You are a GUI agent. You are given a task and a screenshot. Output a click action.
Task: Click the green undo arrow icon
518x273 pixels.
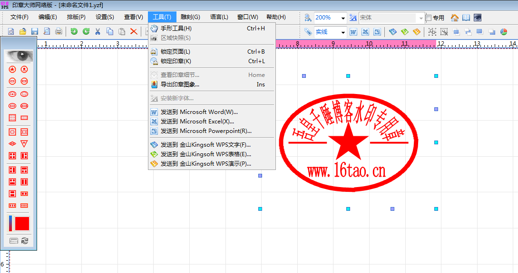pyautogui.click(x=74, y=32)
